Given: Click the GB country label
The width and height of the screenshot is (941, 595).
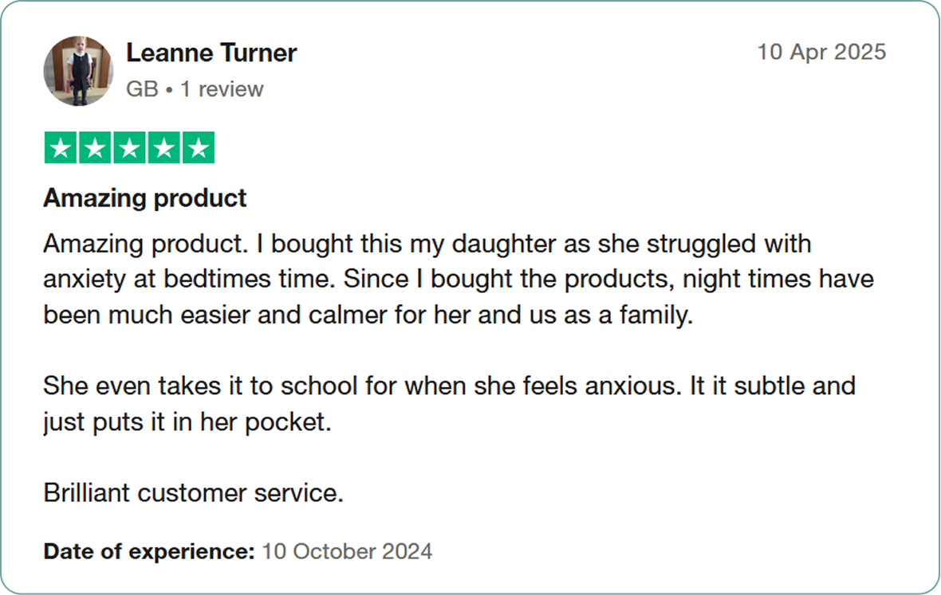Looking at the screenshot, I should tap(142, 89).
